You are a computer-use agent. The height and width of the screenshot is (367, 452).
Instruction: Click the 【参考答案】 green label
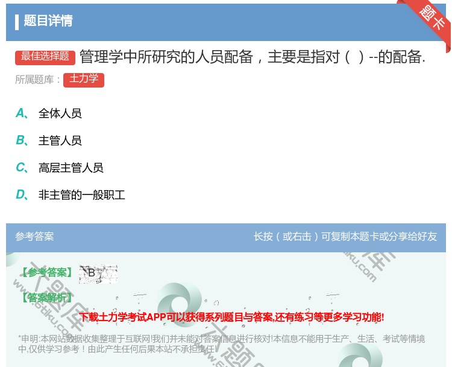(47, 272)
